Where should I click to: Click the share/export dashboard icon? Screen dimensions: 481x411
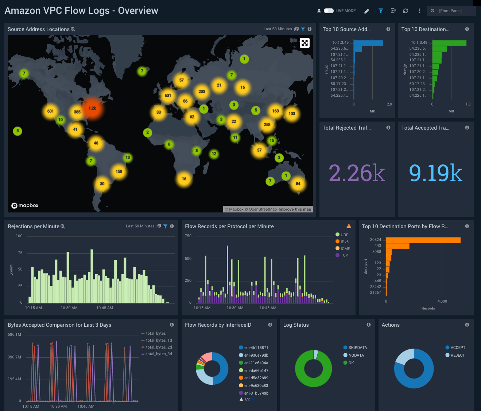(x=393, y=11)
